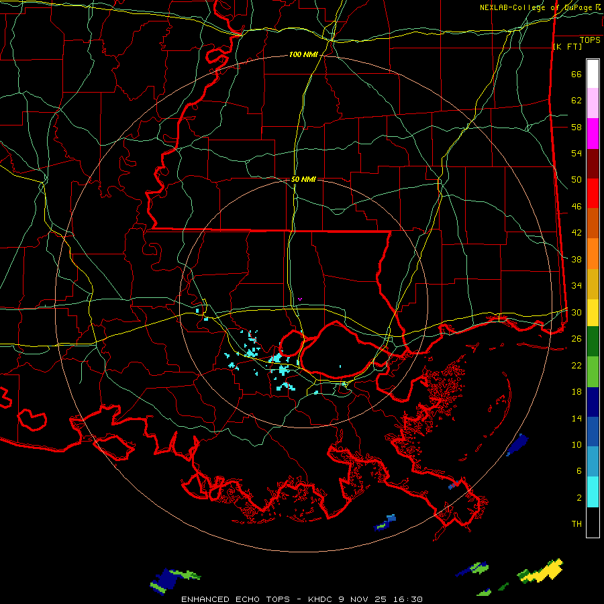Click the cyan legend swatch
The image size is (604, 604).
click(x=593, y=492)
